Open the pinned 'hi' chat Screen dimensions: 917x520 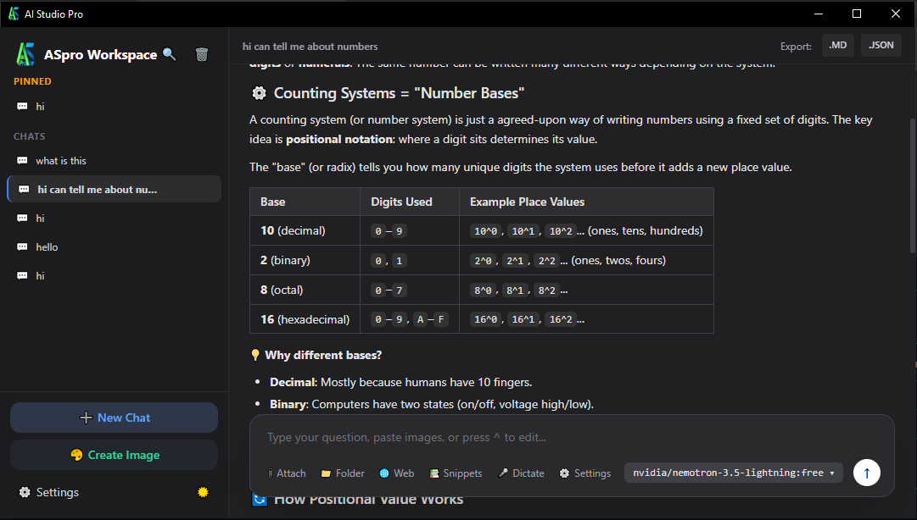(x=114, y=106)
